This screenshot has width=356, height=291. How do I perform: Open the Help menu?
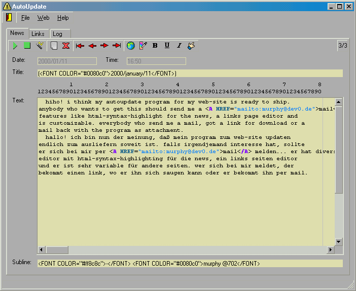point(63,18)
